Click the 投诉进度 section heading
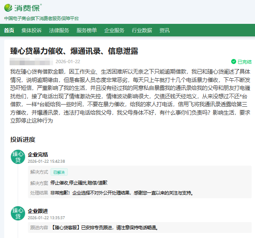The width and height of the screenshot is (255, 238). (x=23, y=139)
